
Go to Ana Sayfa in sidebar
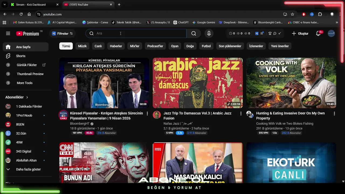pyautogui.click(x=26, y=47)
